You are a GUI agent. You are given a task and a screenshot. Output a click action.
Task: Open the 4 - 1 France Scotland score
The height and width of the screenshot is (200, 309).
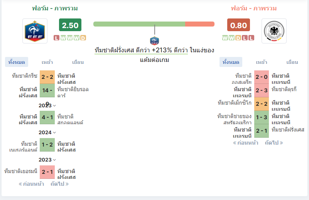point(47,117)
